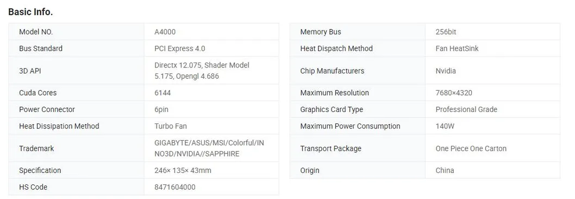Click the 256bit memory bus value
Viewport: 575px width, 199px height.
click(x=446, y=32)
